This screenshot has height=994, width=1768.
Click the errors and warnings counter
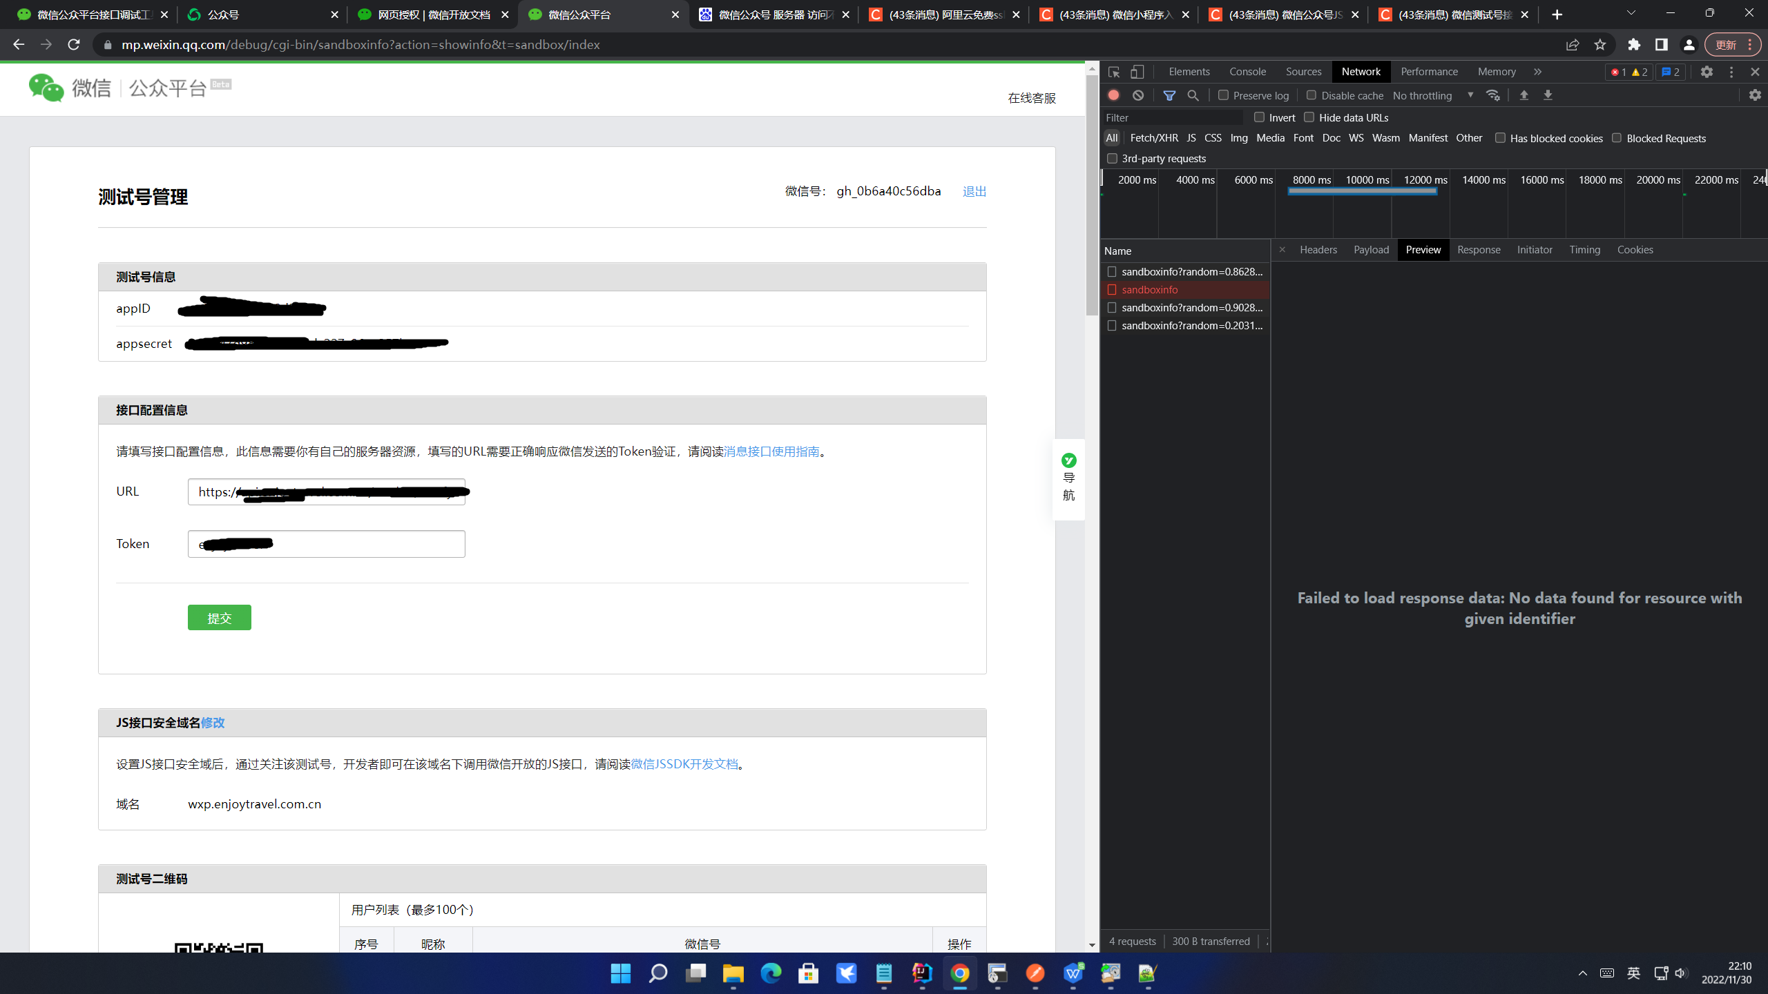pyautogui.click(x=1629, y=72)
